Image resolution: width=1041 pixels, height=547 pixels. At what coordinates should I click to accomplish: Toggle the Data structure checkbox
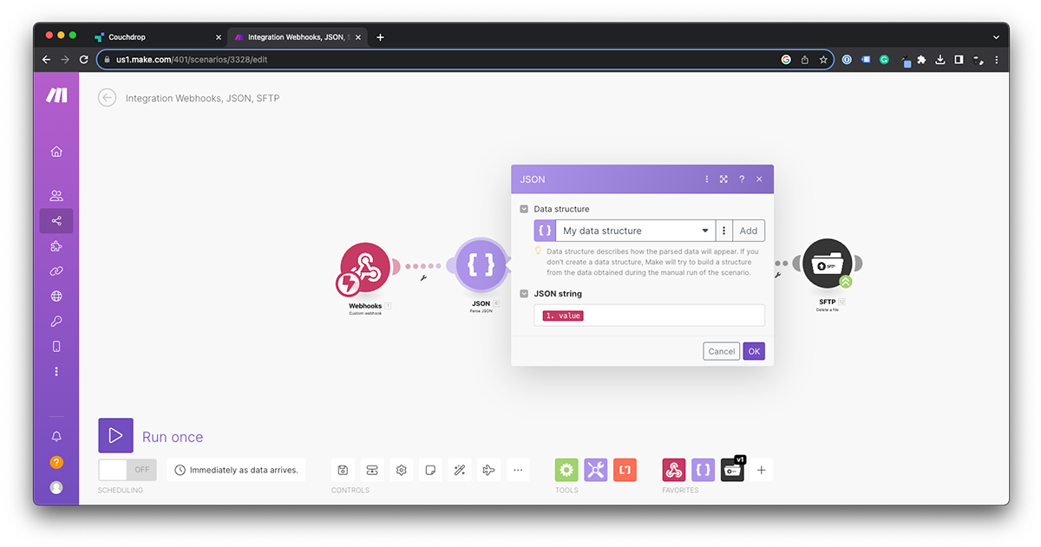(x=524, y=209)
